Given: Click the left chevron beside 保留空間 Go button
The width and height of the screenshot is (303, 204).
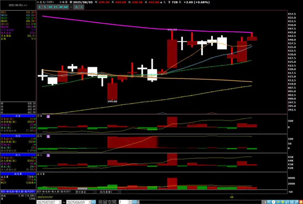Looking at the screenshot, I should click(138, 202).
